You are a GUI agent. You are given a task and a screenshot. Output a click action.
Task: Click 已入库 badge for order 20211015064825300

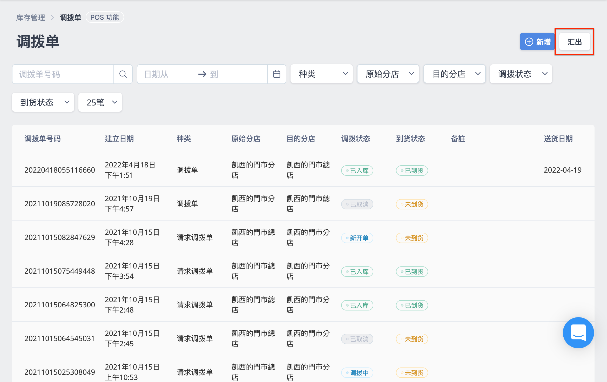coord(357,305)
